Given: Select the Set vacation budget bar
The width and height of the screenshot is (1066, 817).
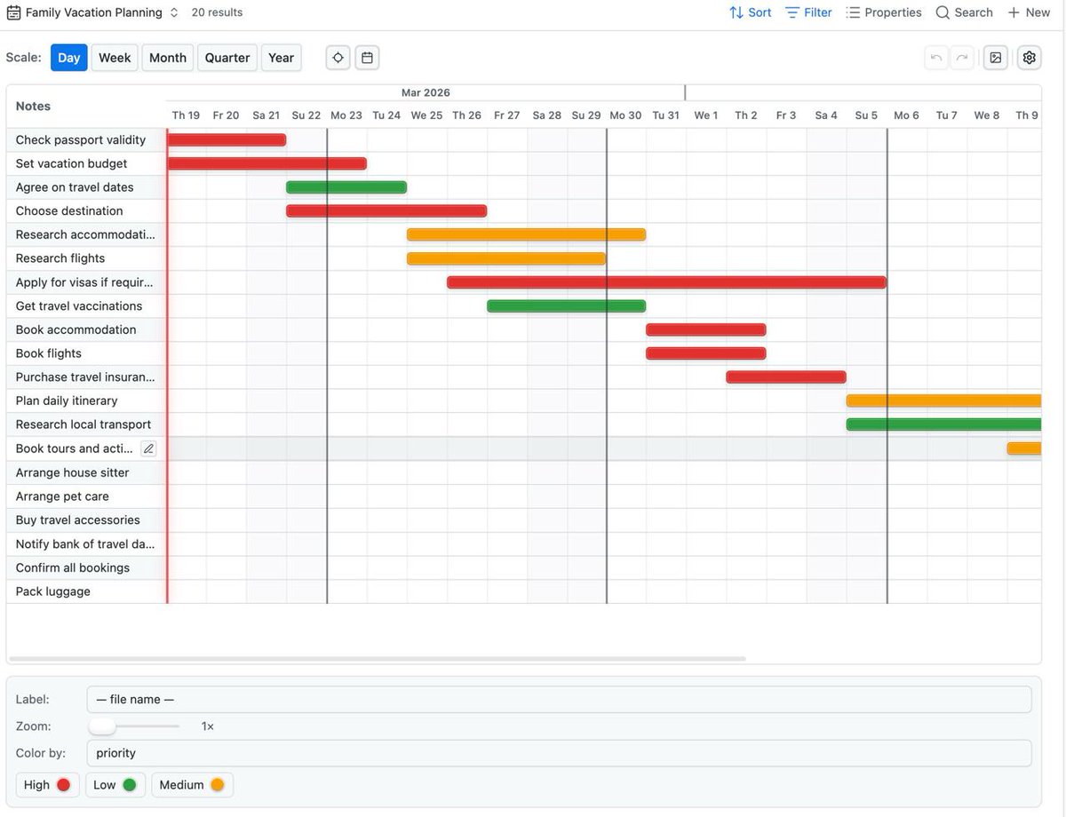Looking at the screenshot, I should point(266,163).
